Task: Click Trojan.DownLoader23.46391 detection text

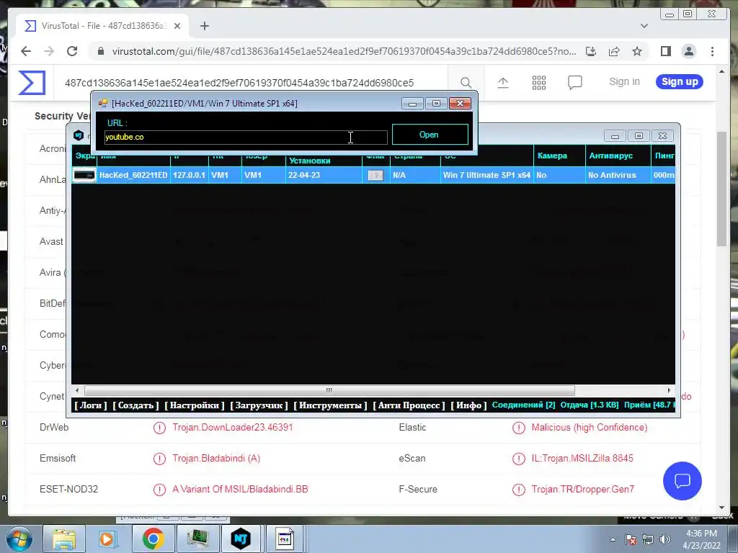Action: 233,428
